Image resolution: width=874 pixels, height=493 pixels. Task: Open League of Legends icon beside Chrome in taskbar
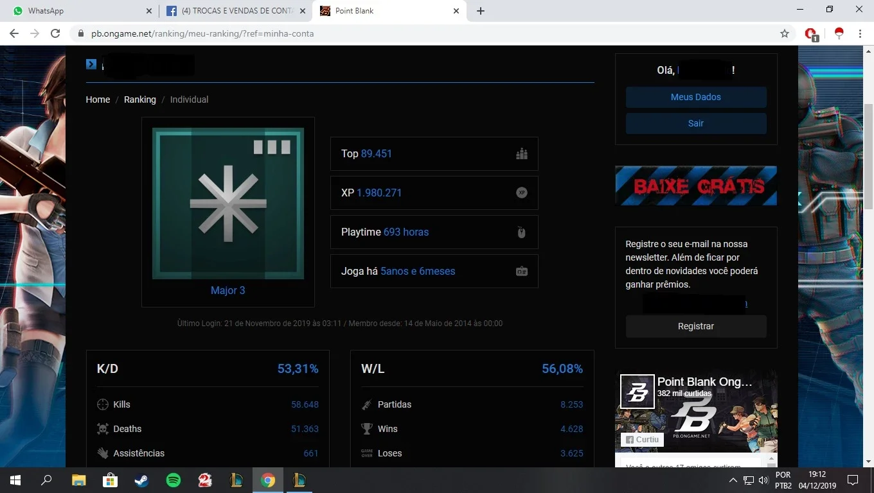(x=300, y=480)
